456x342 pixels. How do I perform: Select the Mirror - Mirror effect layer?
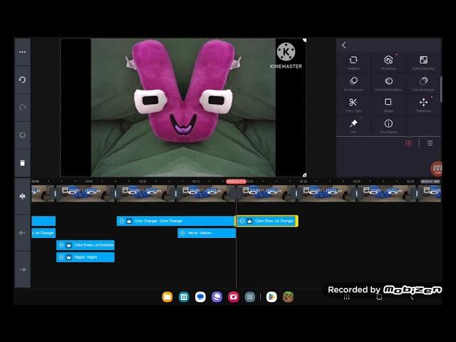click(207, 233)
